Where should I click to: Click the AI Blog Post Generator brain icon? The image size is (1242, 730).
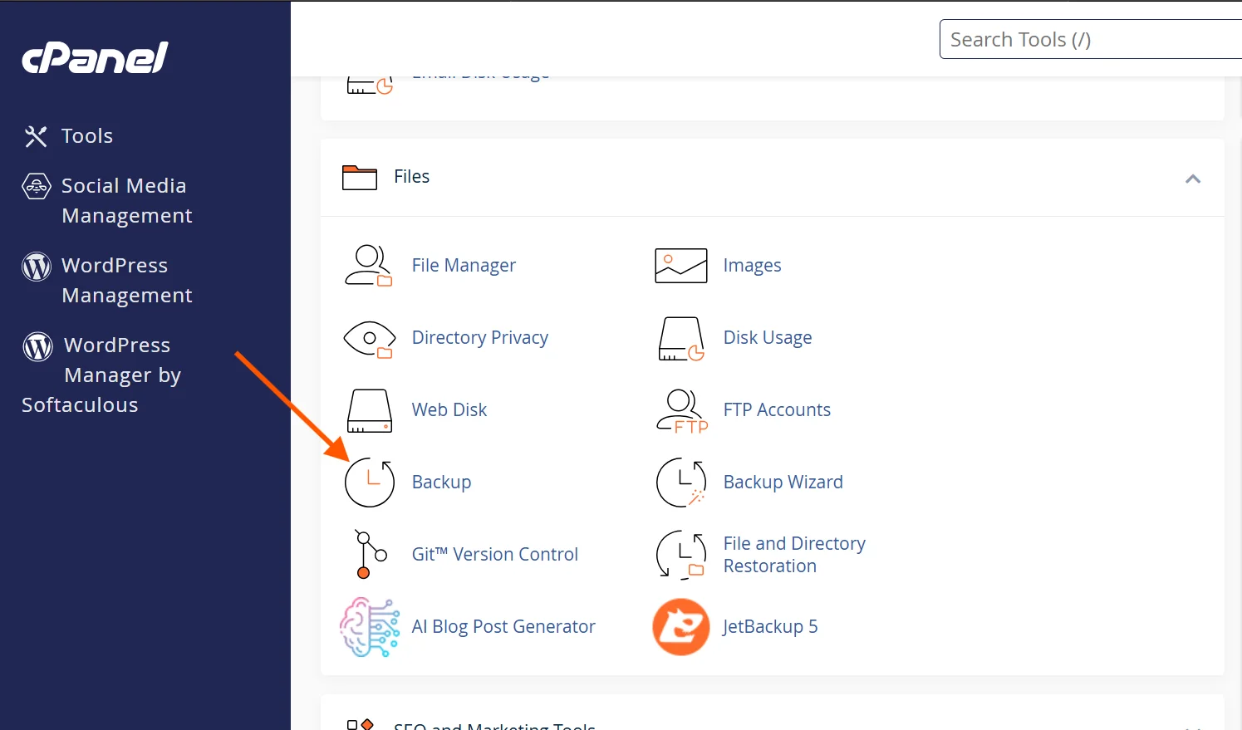point(368,627)
